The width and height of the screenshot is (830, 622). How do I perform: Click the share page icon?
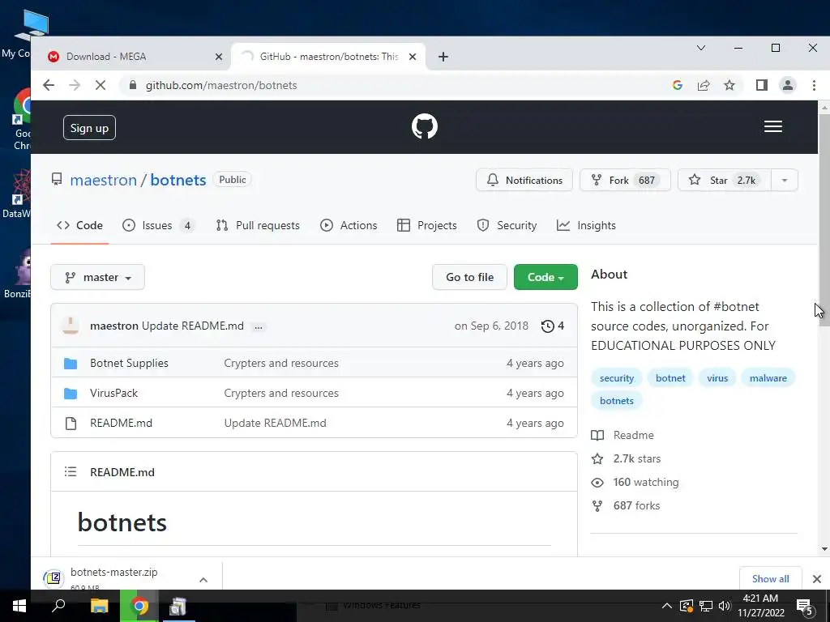pos(704,85)
